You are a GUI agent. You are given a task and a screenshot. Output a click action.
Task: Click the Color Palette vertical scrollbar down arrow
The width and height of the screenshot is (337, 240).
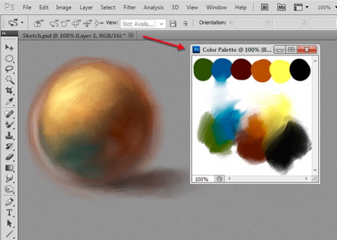click(315, 170)
